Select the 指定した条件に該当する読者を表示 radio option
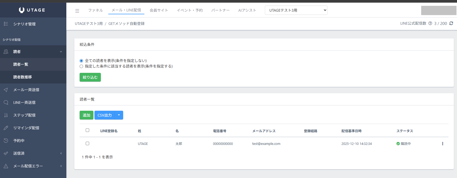The height and width of the screenshot is (178, 457). point(81,66)
